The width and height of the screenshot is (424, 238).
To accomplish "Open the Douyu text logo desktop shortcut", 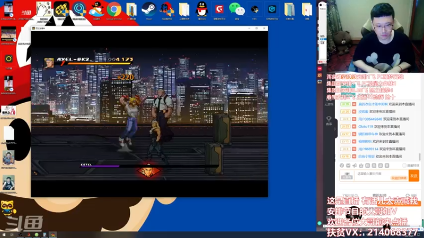I will 26,12.
